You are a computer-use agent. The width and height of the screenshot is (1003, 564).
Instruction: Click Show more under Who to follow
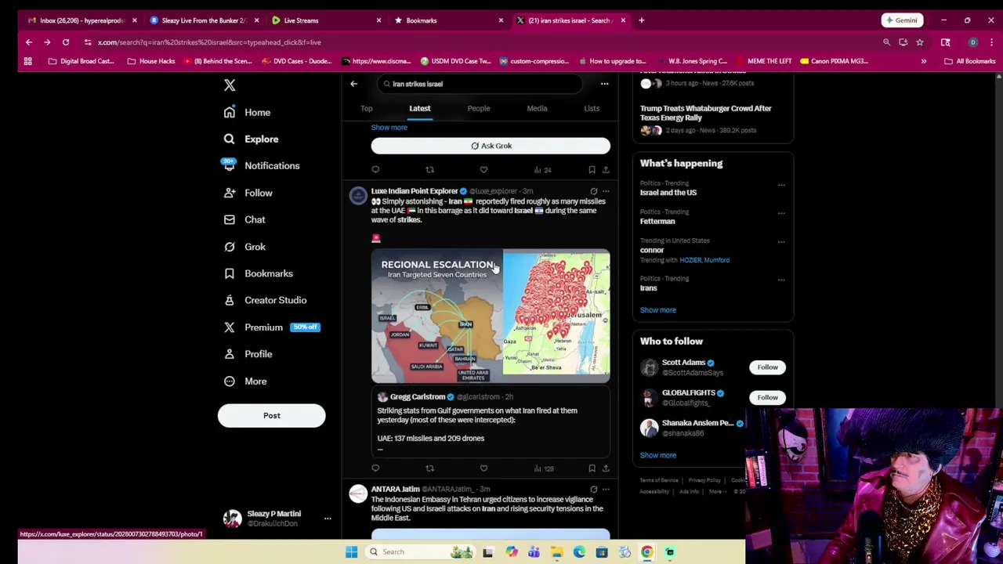(x=657, y=455)
